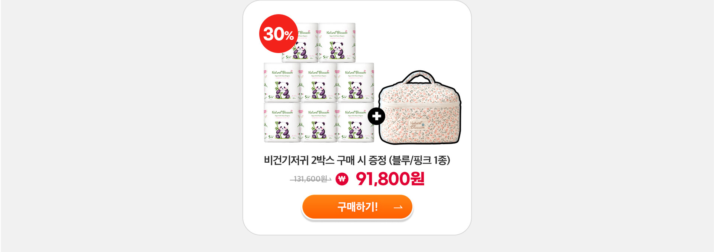The width and height of the screenshot is (714, 252).
Task: Click the Natural Blossom label on the bag
Action: click(418, 125)
